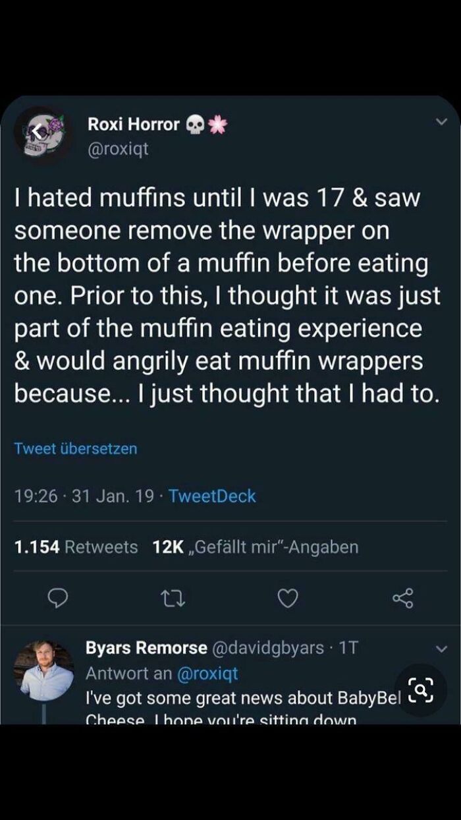This screenshot has width=461, height=820.
Task: Click the reply bubble icon
Action: click(59, 598)
